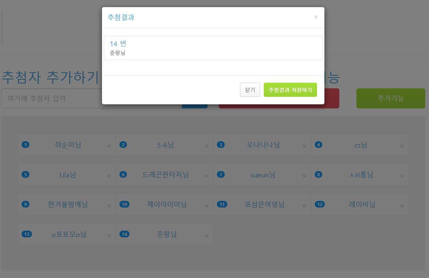This screenshot has height=278, width=429.
Task: Remove participant 쥐순이님 with its X icon
Action: point(109,146)
